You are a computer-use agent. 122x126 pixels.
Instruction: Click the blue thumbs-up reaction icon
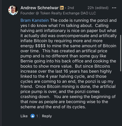point(33,116)
